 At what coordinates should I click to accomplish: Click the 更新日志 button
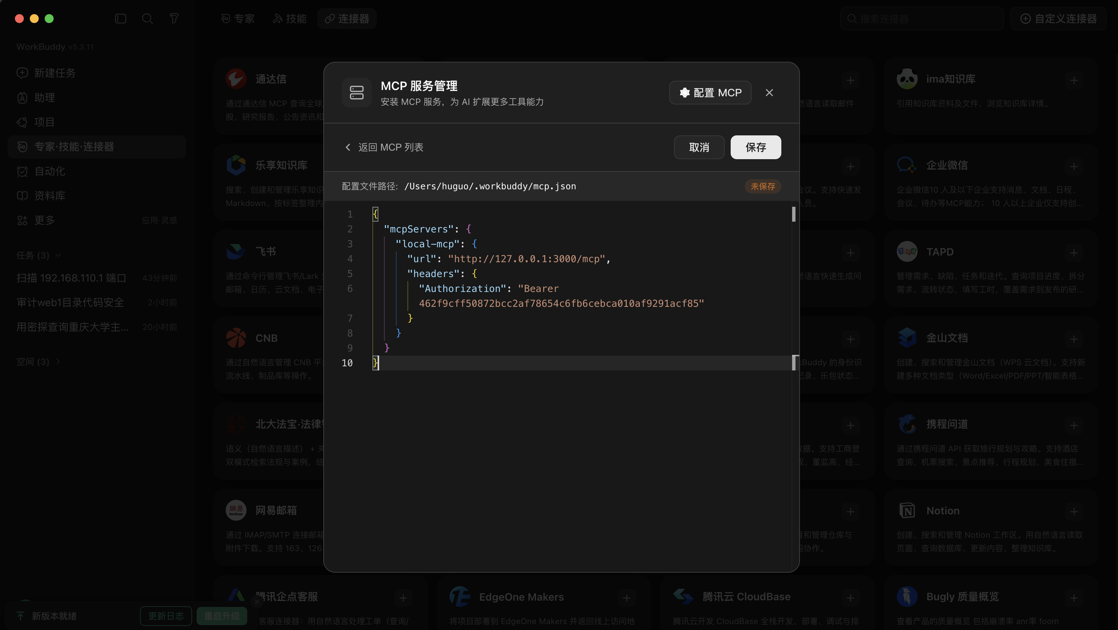(x=166, y=616)
